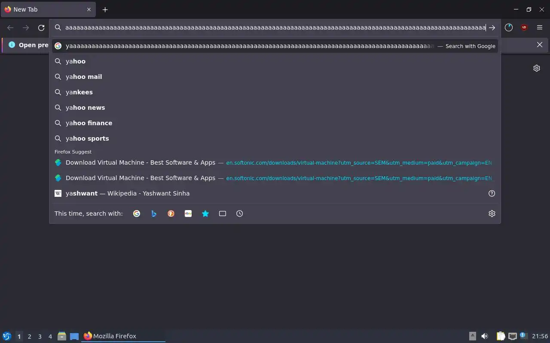Click the Go arrow in the address bar

pos(492,27)
